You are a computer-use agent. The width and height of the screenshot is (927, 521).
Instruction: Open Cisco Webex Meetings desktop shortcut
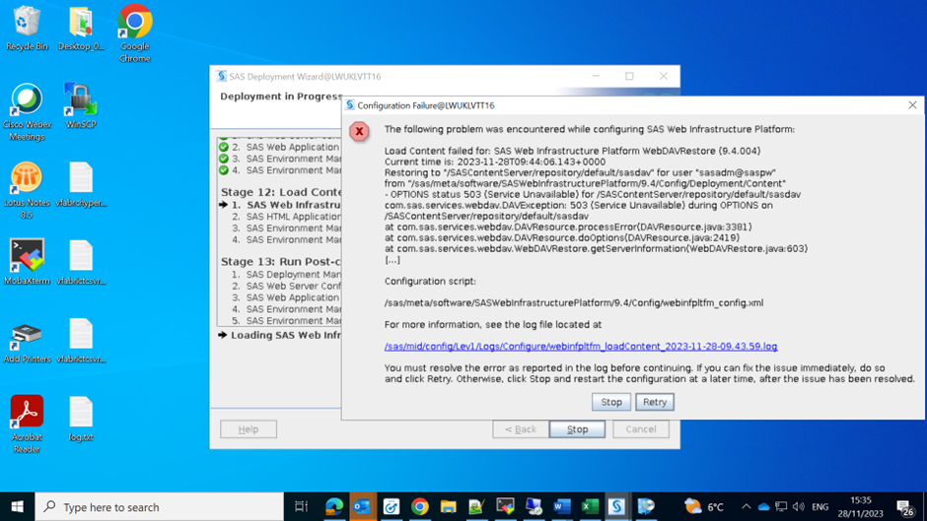point(27,112)
